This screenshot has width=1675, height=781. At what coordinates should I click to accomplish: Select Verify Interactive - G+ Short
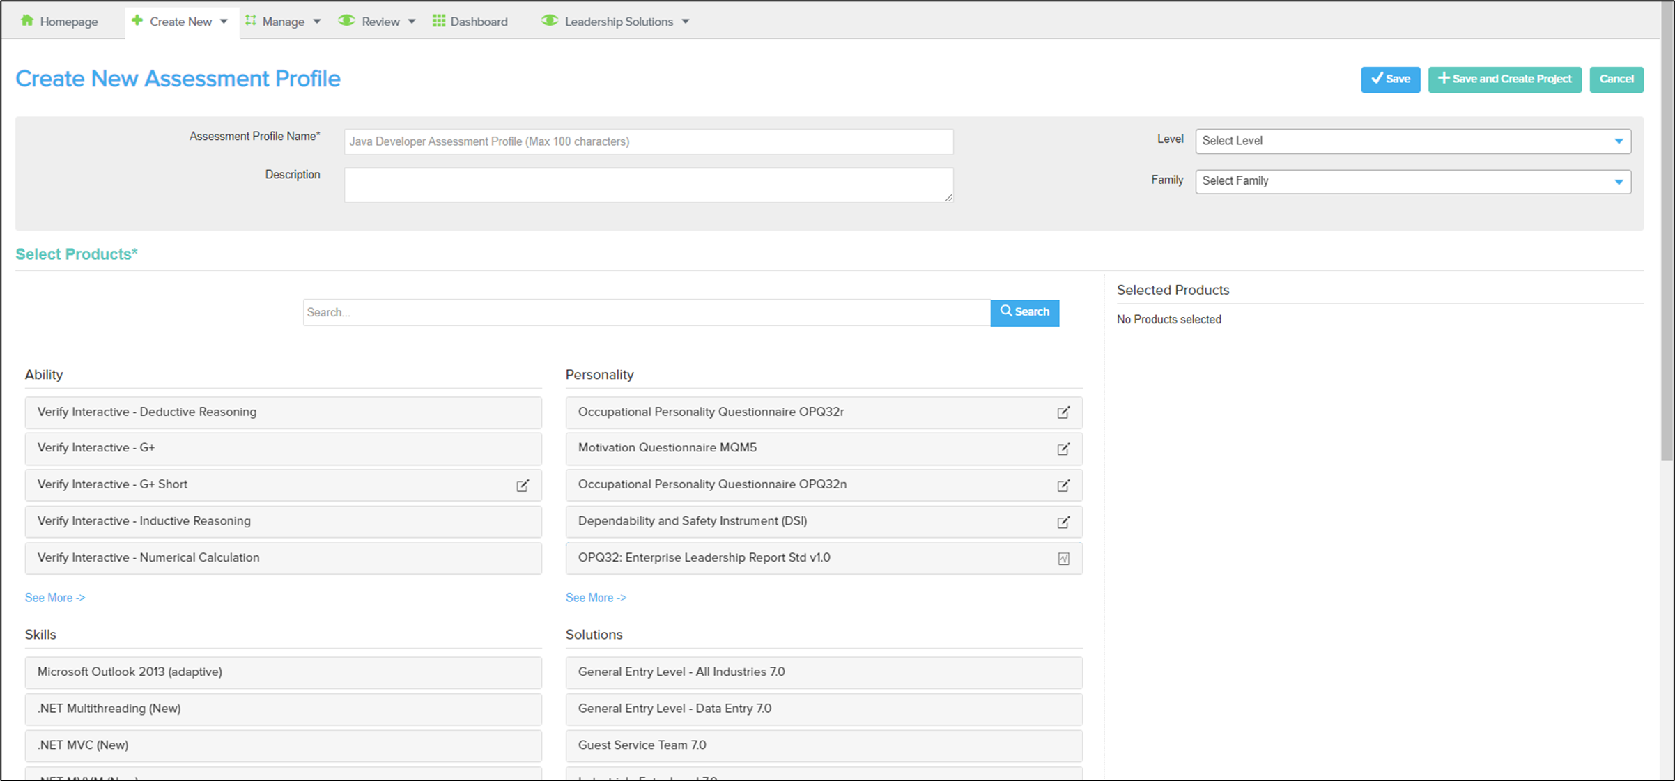coord(284,485)
